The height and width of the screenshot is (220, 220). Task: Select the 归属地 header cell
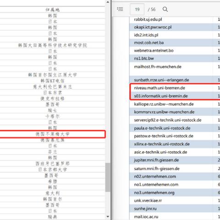tap(52, 10)
